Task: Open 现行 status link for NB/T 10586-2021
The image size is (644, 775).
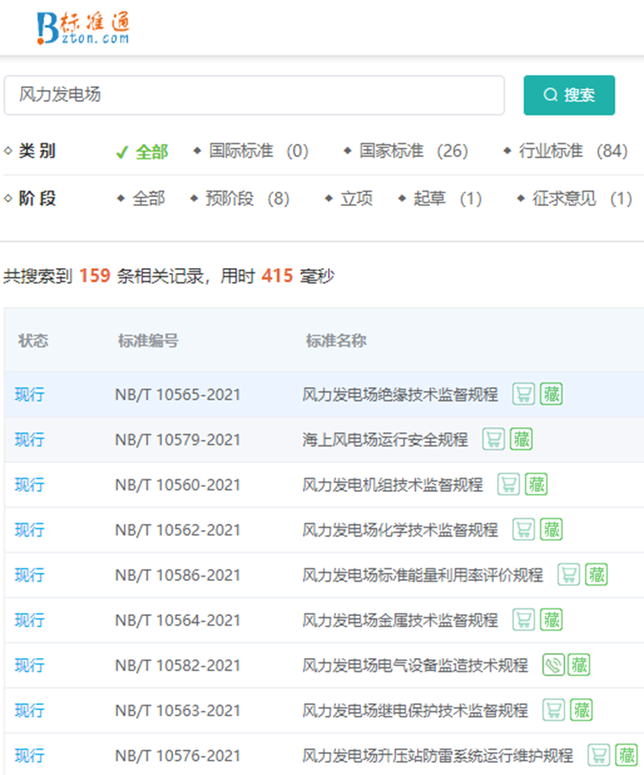Action: 30,574
